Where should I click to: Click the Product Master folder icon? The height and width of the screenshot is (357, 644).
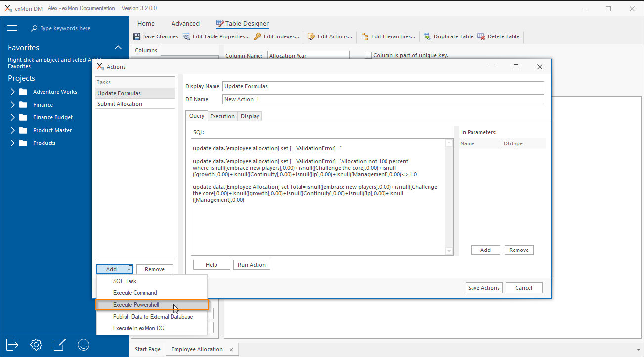pos(23,130)
